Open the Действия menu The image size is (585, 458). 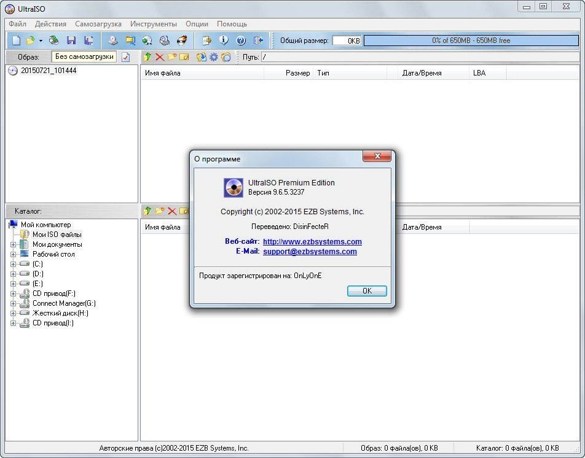tap(50, 24)
